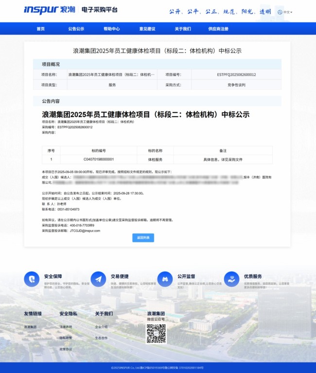
Task: Click contact phone 0531-85104973
Action: (69, 209)
